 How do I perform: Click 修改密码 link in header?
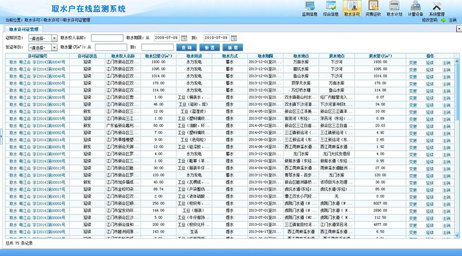(x=431, y=20)
